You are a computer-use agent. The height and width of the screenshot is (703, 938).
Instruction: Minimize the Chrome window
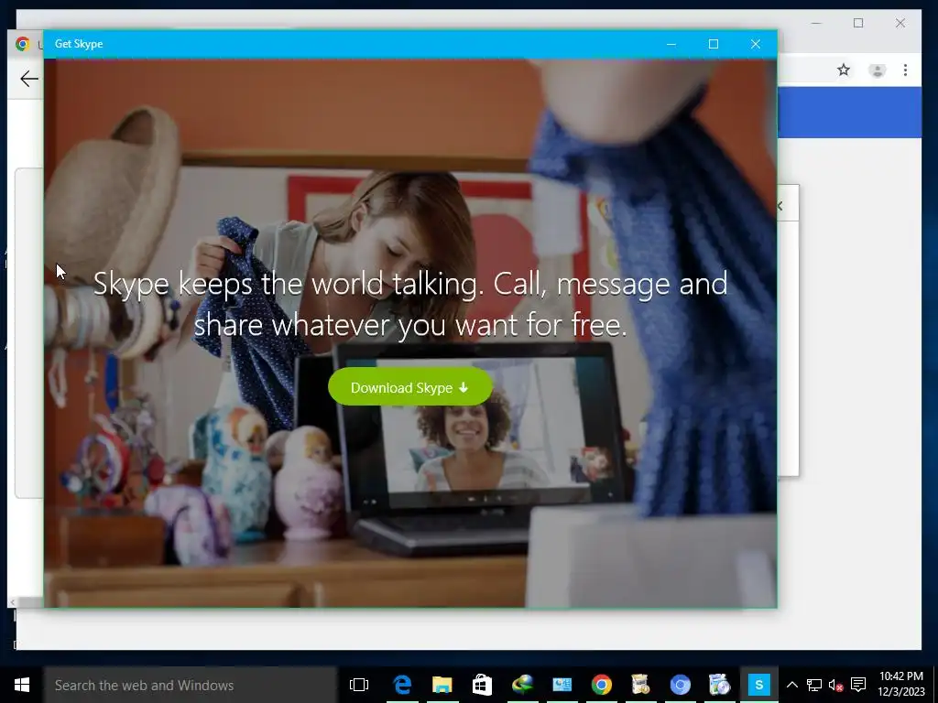816,23
